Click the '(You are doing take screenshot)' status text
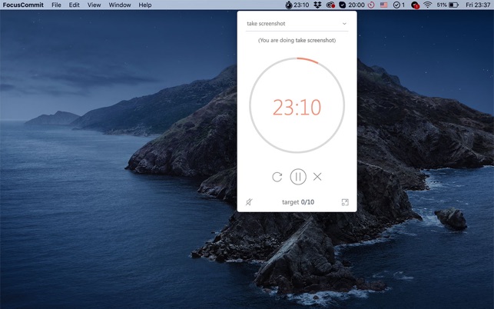This screenshot has height=309, width=494. click(x=297, y=41)
